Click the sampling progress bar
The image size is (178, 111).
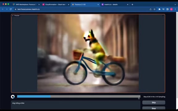click(x=79, y=97)
